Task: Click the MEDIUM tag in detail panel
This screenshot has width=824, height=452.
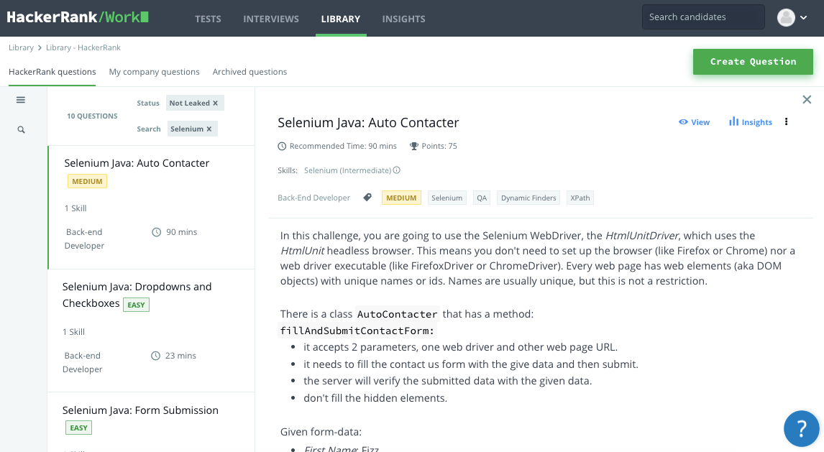Action: (401, 198)
